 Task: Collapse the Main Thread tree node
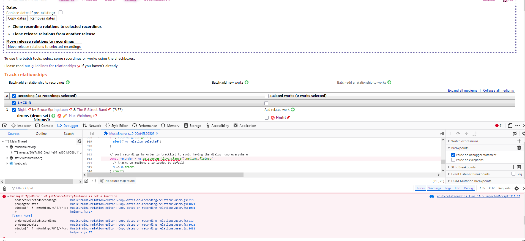click(3, 141)
